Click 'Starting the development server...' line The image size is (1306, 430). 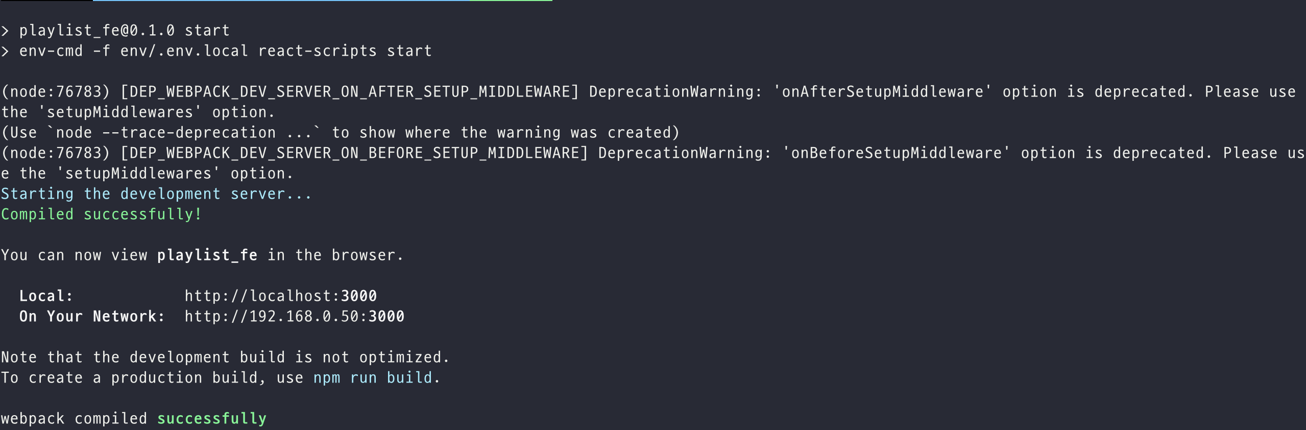(156, 194)
